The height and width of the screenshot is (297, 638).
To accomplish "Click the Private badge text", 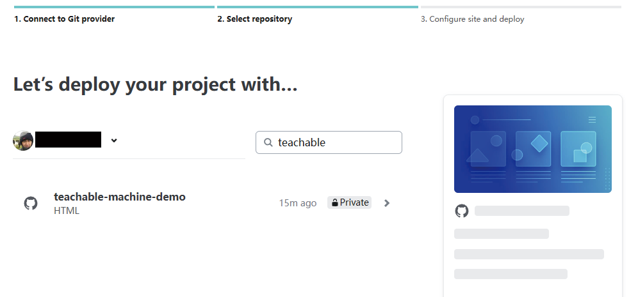I will point(354,202).
